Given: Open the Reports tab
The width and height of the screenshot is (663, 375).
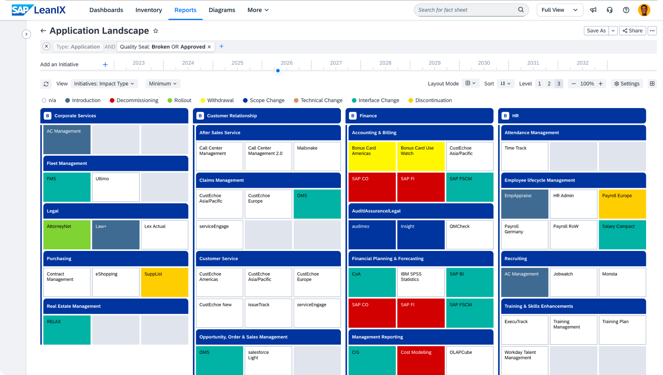Looking at the screenshot, I should coord(185,10).
